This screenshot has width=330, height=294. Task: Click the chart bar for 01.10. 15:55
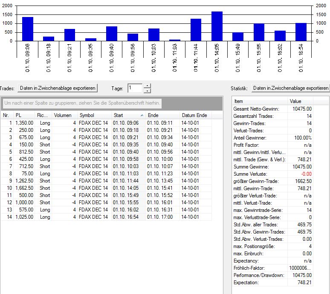pyautogui.click(x=259, y=32)
